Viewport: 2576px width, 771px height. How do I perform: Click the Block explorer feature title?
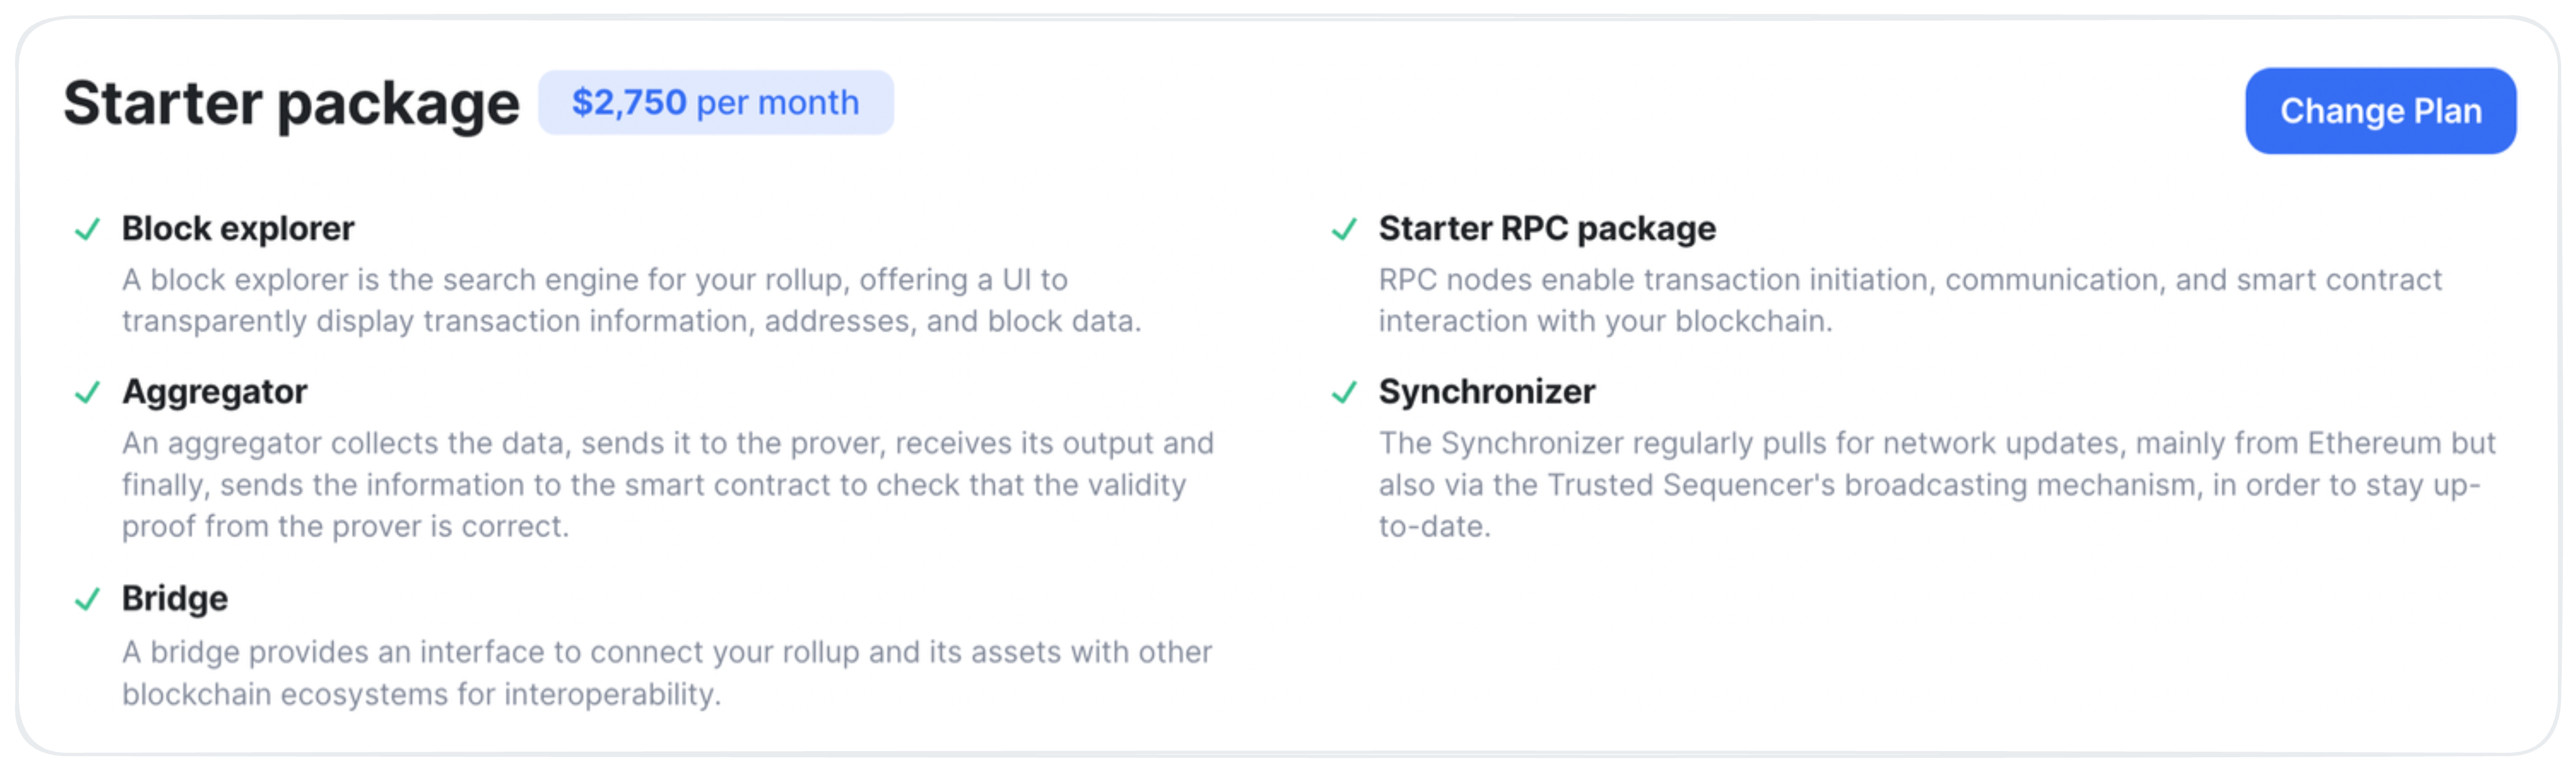click(238, 229)
